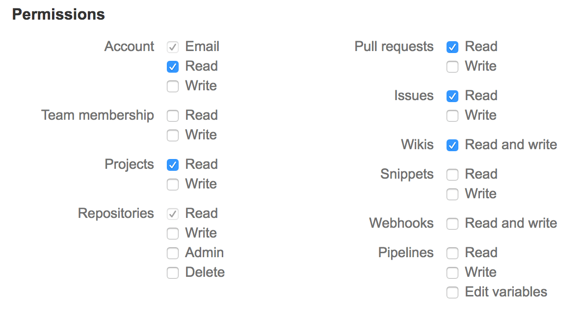The image size is (582, 320).
Task: Disable Read permission for Account
Action: (x=173, y=67)
